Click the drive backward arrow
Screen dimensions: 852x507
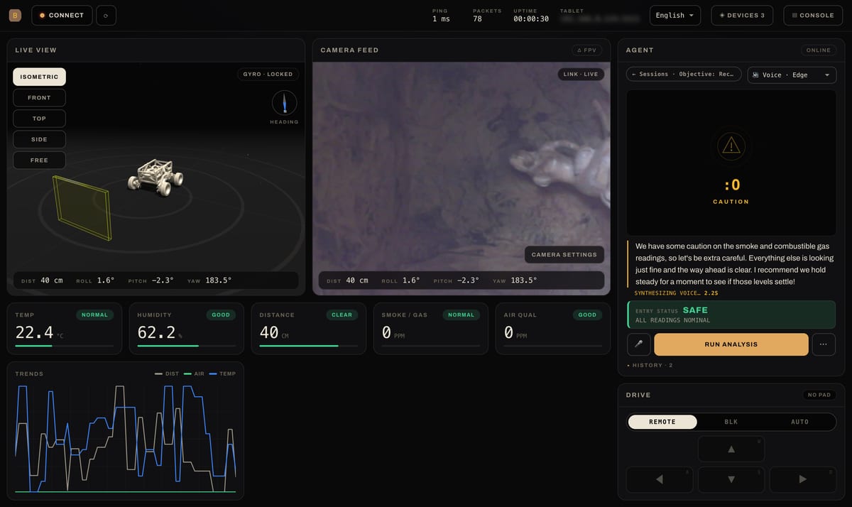coord(731,479)
